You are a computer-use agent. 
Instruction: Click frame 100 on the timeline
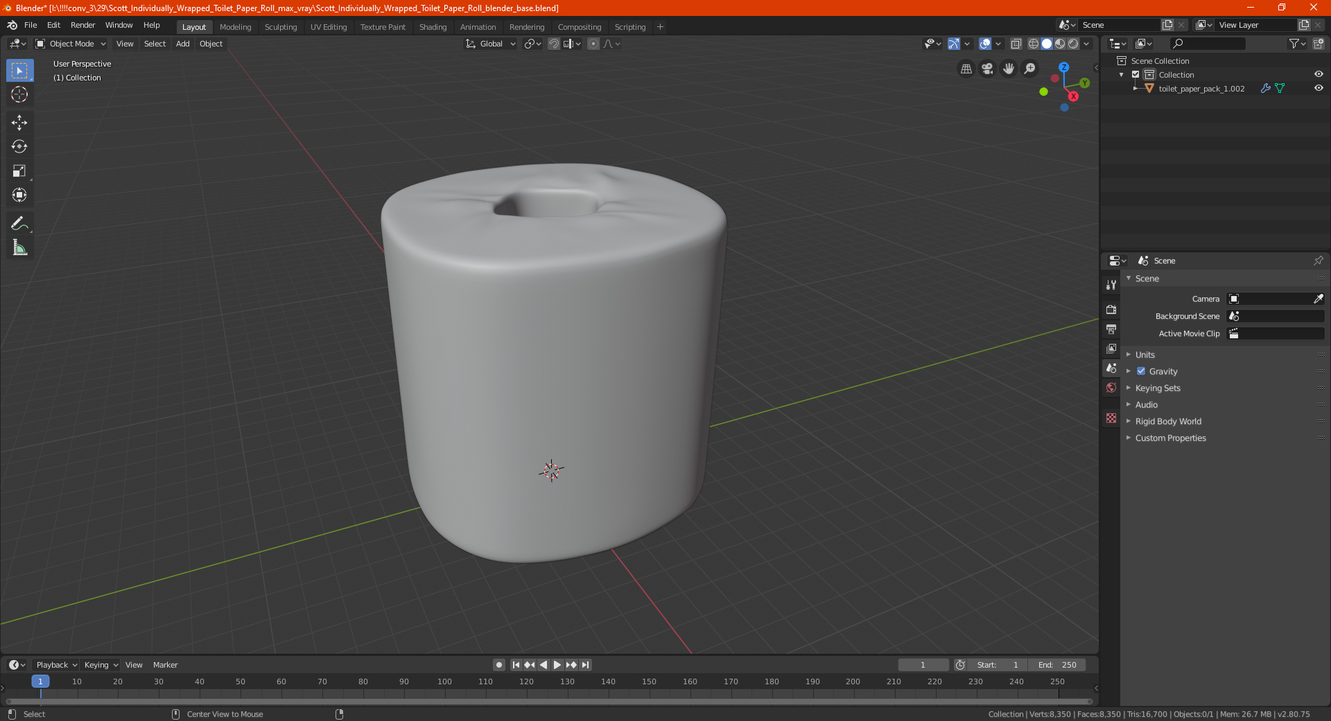pyautogui.click(x=444, y=681)
